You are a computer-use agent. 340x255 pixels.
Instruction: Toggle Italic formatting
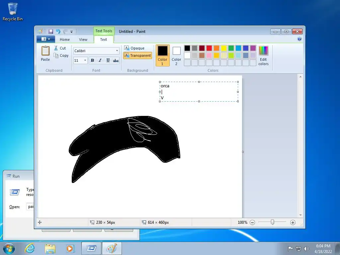(x=100, y=60)
